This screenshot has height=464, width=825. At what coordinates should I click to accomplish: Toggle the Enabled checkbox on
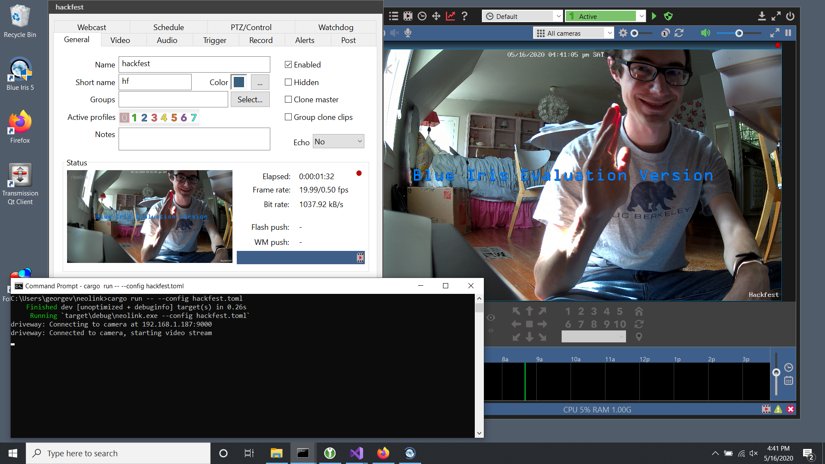coord(287,64)
